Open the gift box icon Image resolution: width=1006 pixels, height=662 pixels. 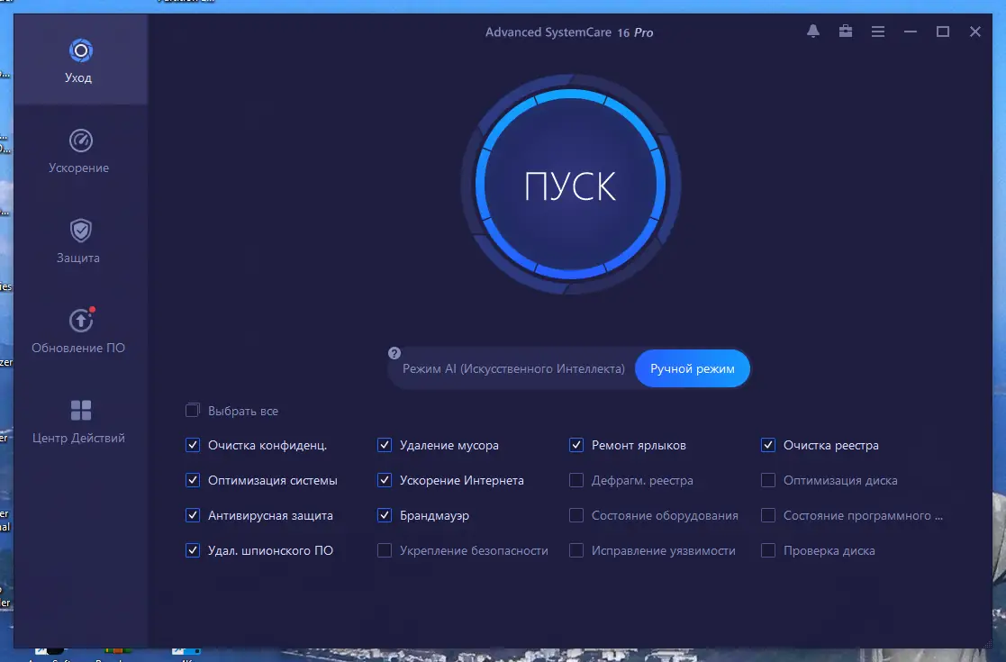pos(845,31)
